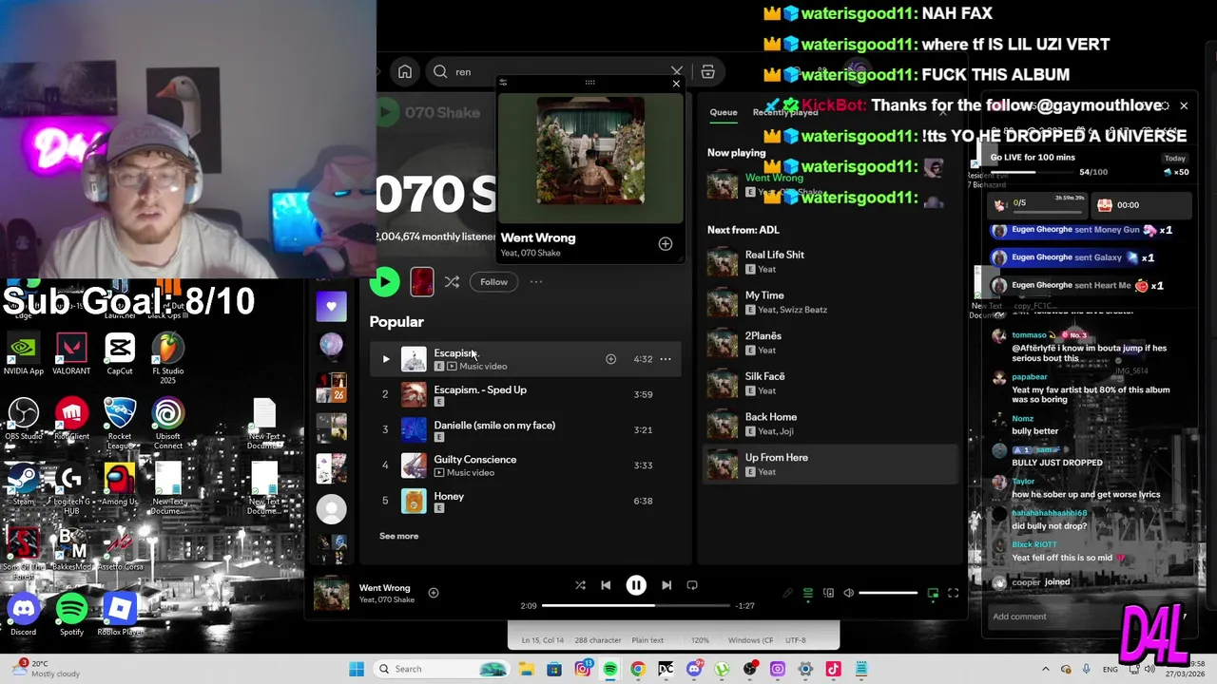The width and height of the screenshot is (1217, 684).
Task: Mute Spotify with the speaker icon
Action: click(849, 593)
